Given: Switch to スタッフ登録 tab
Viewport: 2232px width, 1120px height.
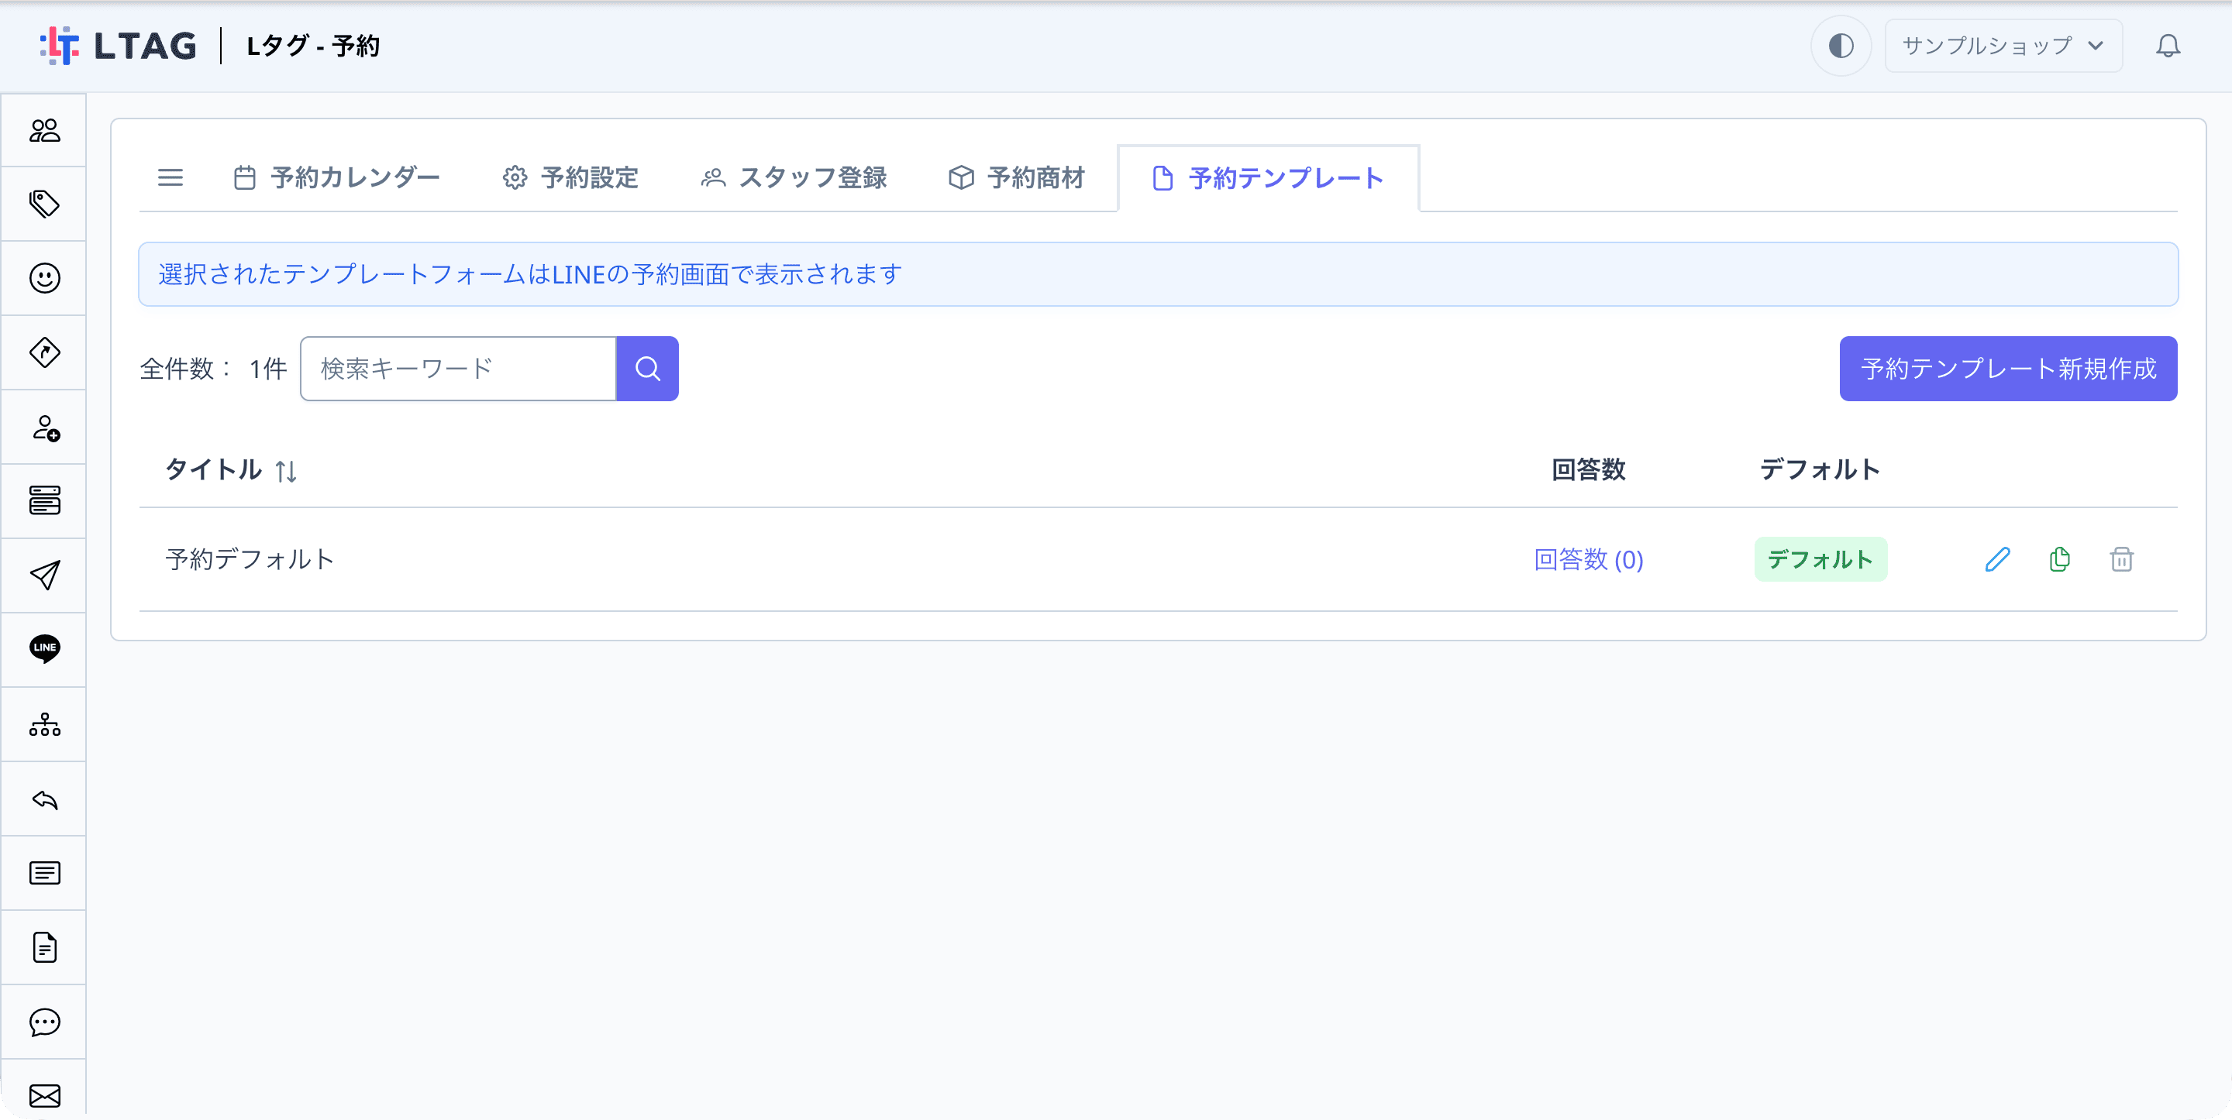Looking at the screenshot, I should tap(794, 177).
